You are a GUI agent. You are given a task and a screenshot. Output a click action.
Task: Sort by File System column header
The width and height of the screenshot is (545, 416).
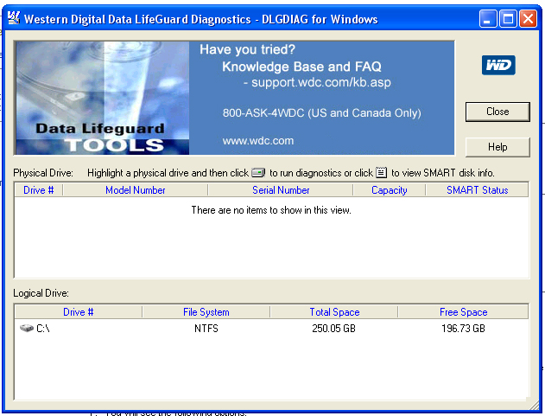click(x=206, y=312)
